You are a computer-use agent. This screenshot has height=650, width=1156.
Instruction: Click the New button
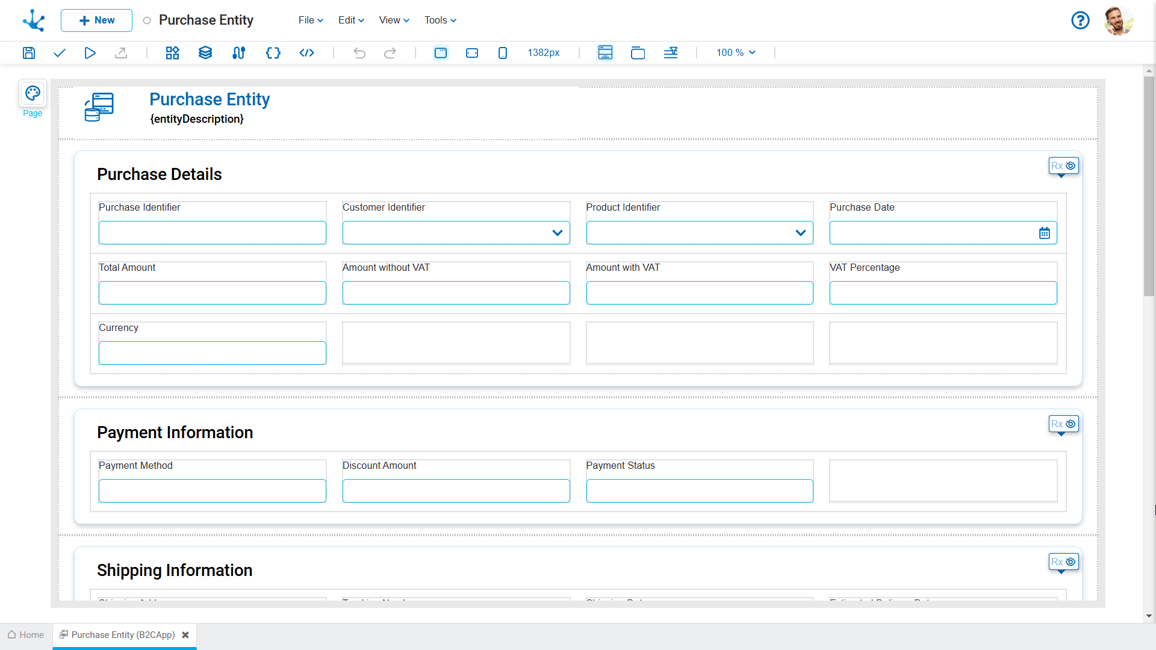(96, 20)
